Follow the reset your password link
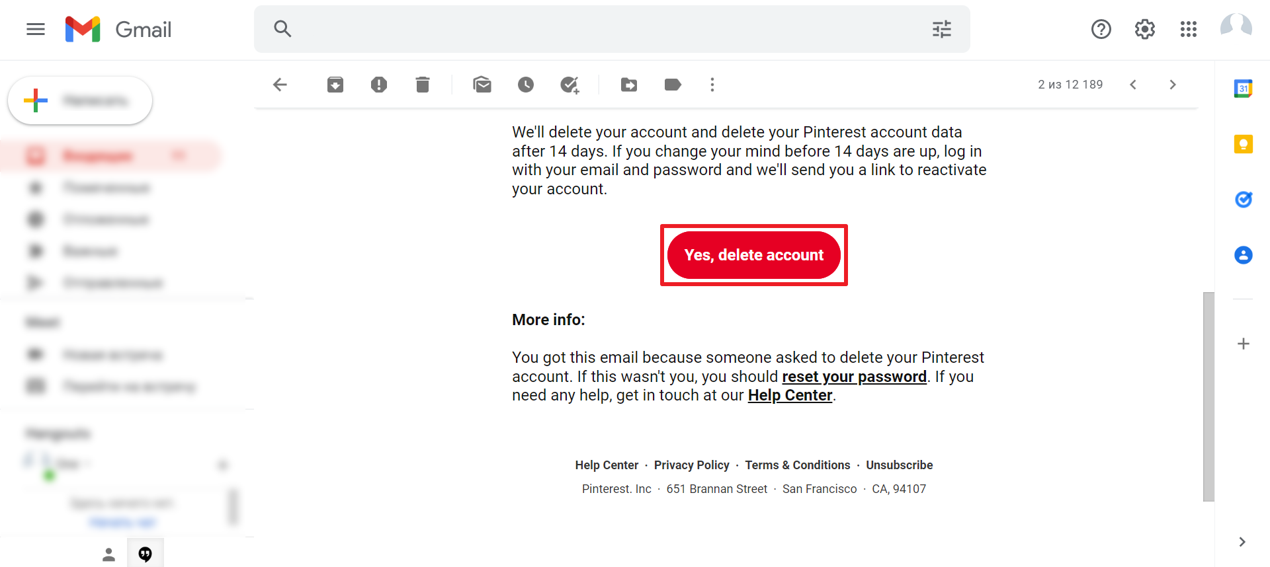The image size is (1270, 567). 854,377
